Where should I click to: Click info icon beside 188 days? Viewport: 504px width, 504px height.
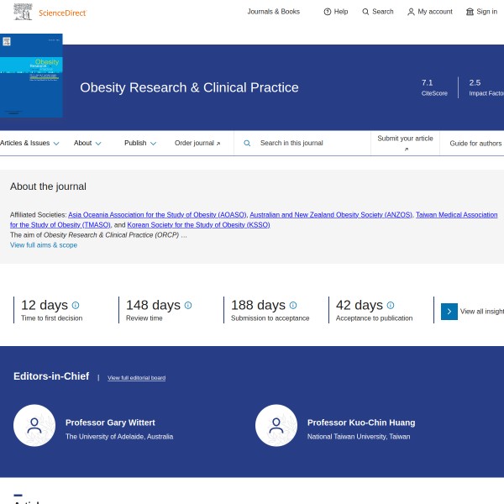click(293, 305)
